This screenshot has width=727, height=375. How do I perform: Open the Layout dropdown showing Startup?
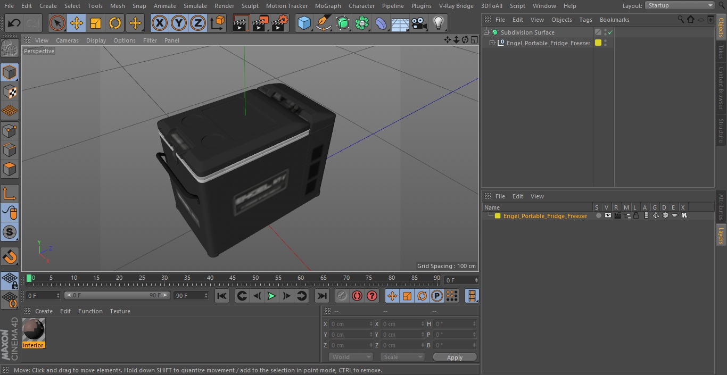pos(680,5)
